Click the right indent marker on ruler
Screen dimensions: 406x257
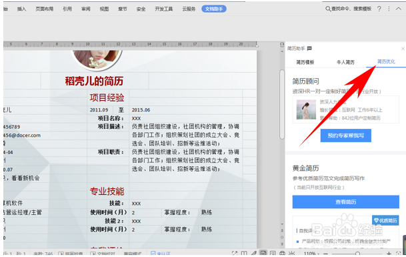pos(257,45)
